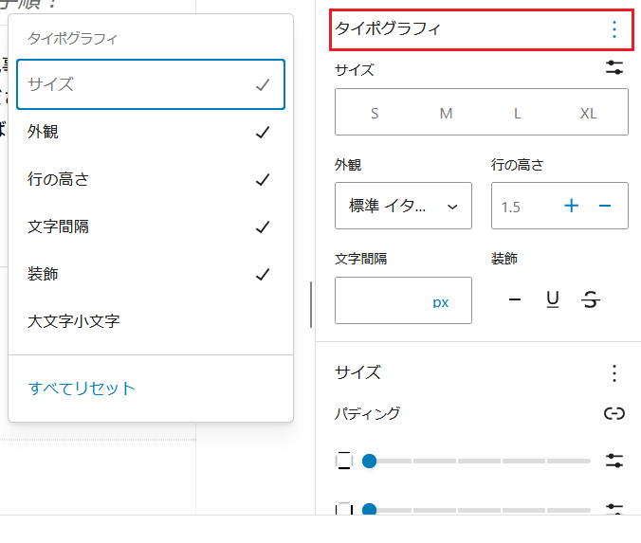The width and height of the screenshot is (641, 543).
Task: Toggle the 装飾 menu item
Action: (150, 275)
